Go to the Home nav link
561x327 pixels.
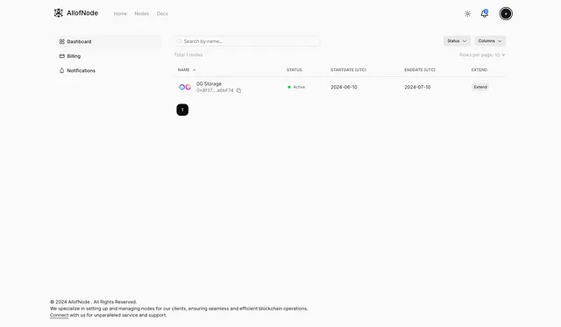(x=120, y=14)
